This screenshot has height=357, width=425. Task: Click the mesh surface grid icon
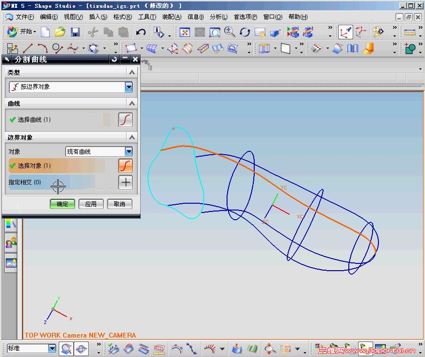[x=152, y=49]
